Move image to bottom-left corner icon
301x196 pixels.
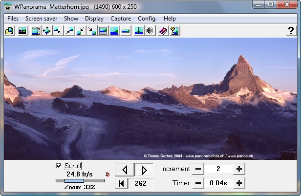81,31
